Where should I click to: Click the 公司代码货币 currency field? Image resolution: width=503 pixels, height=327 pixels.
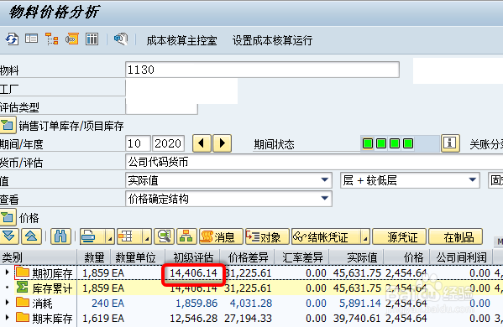tap(314, 162)
